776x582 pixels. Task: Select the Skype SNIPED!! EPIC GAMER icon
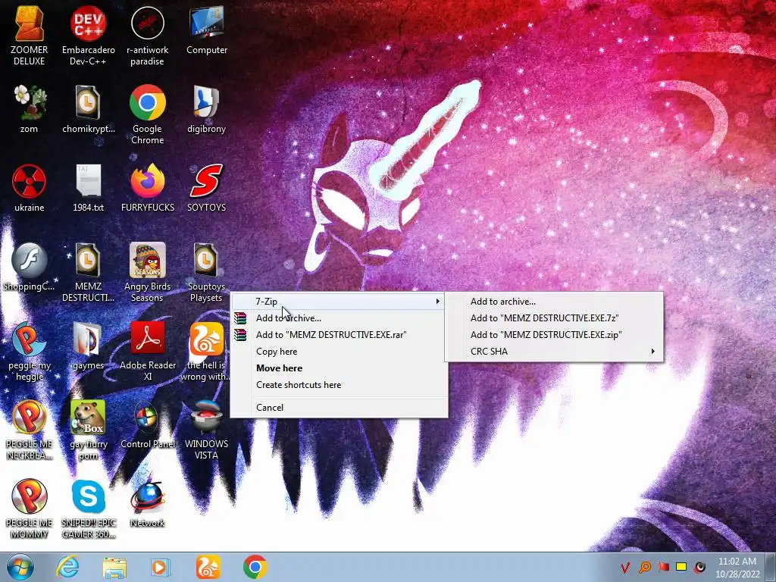pyautogui.click(x=88, y=508)
